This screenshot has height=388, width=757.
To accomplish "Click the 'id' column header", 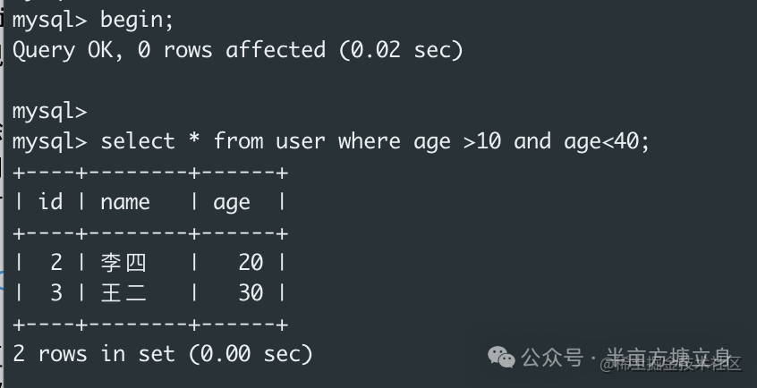I will click(x=50, y=202).
